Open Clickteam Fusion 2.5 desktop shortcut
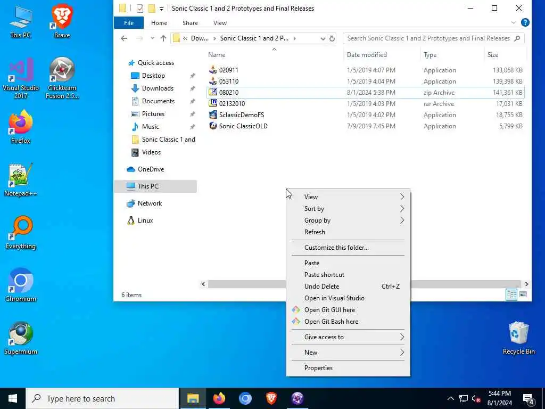 62,78
